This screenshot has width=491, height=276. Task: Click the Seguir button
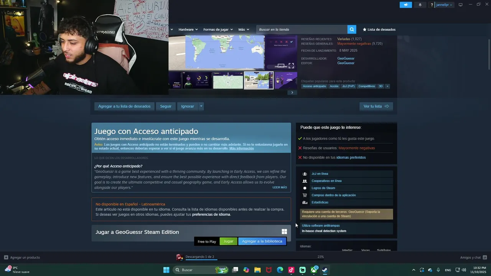click(166, 106)
